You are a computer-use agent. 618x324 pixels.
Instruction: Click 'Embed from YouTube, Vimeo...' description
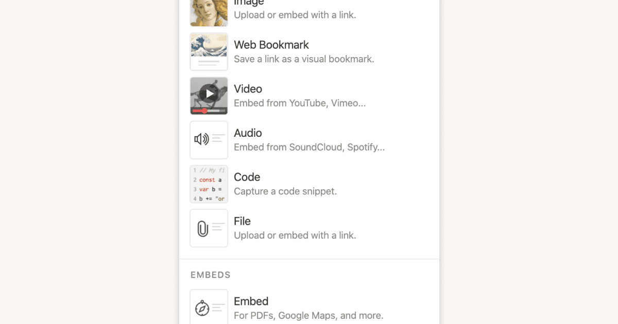pyautogui.click(x=300, y=103)
